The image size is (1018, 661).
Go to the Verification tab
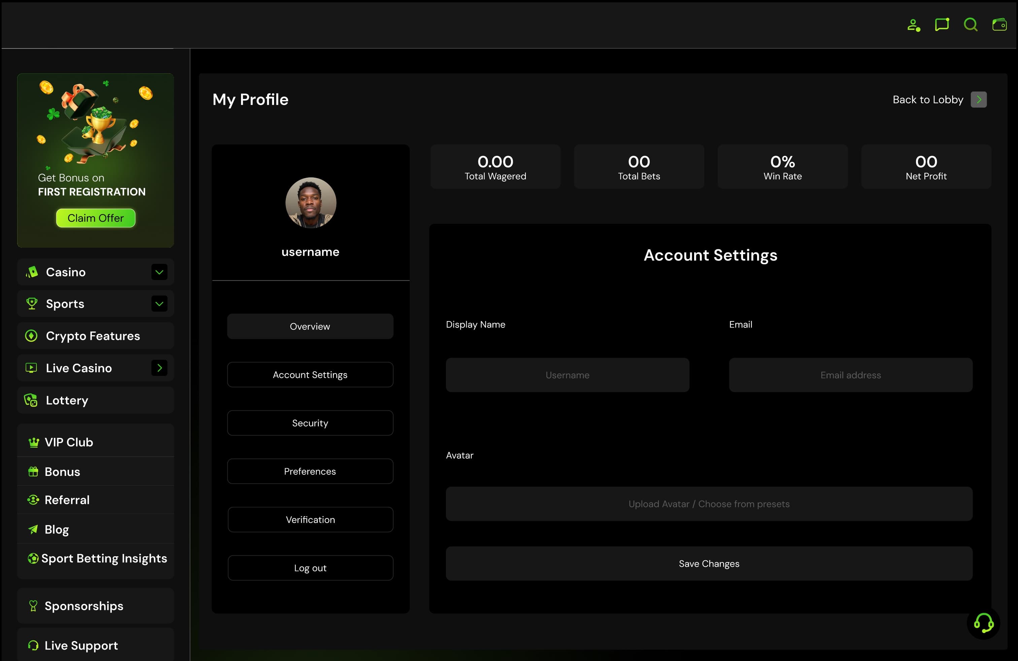pyautogui.click(x=310, y=520)
